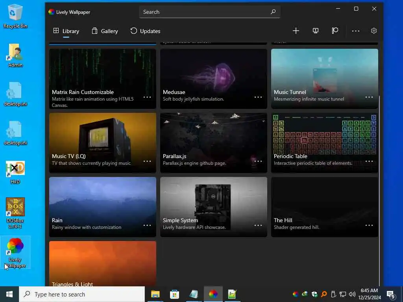403x302 pixels.
Task: Select the Lively Wallpaper desktop shortcut
Action: pos(15,252)
